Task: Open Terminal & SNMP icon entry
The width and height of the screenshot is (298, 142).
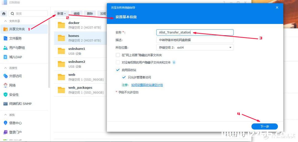Action: click(x=6, y=104)
